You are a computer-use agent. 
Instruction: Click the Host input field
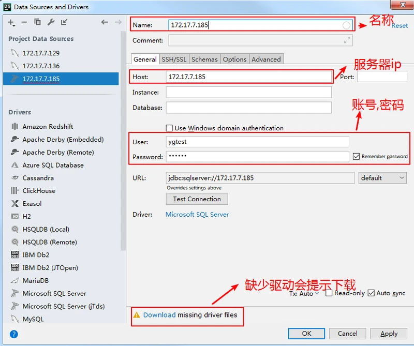click(x=249, y=77)
